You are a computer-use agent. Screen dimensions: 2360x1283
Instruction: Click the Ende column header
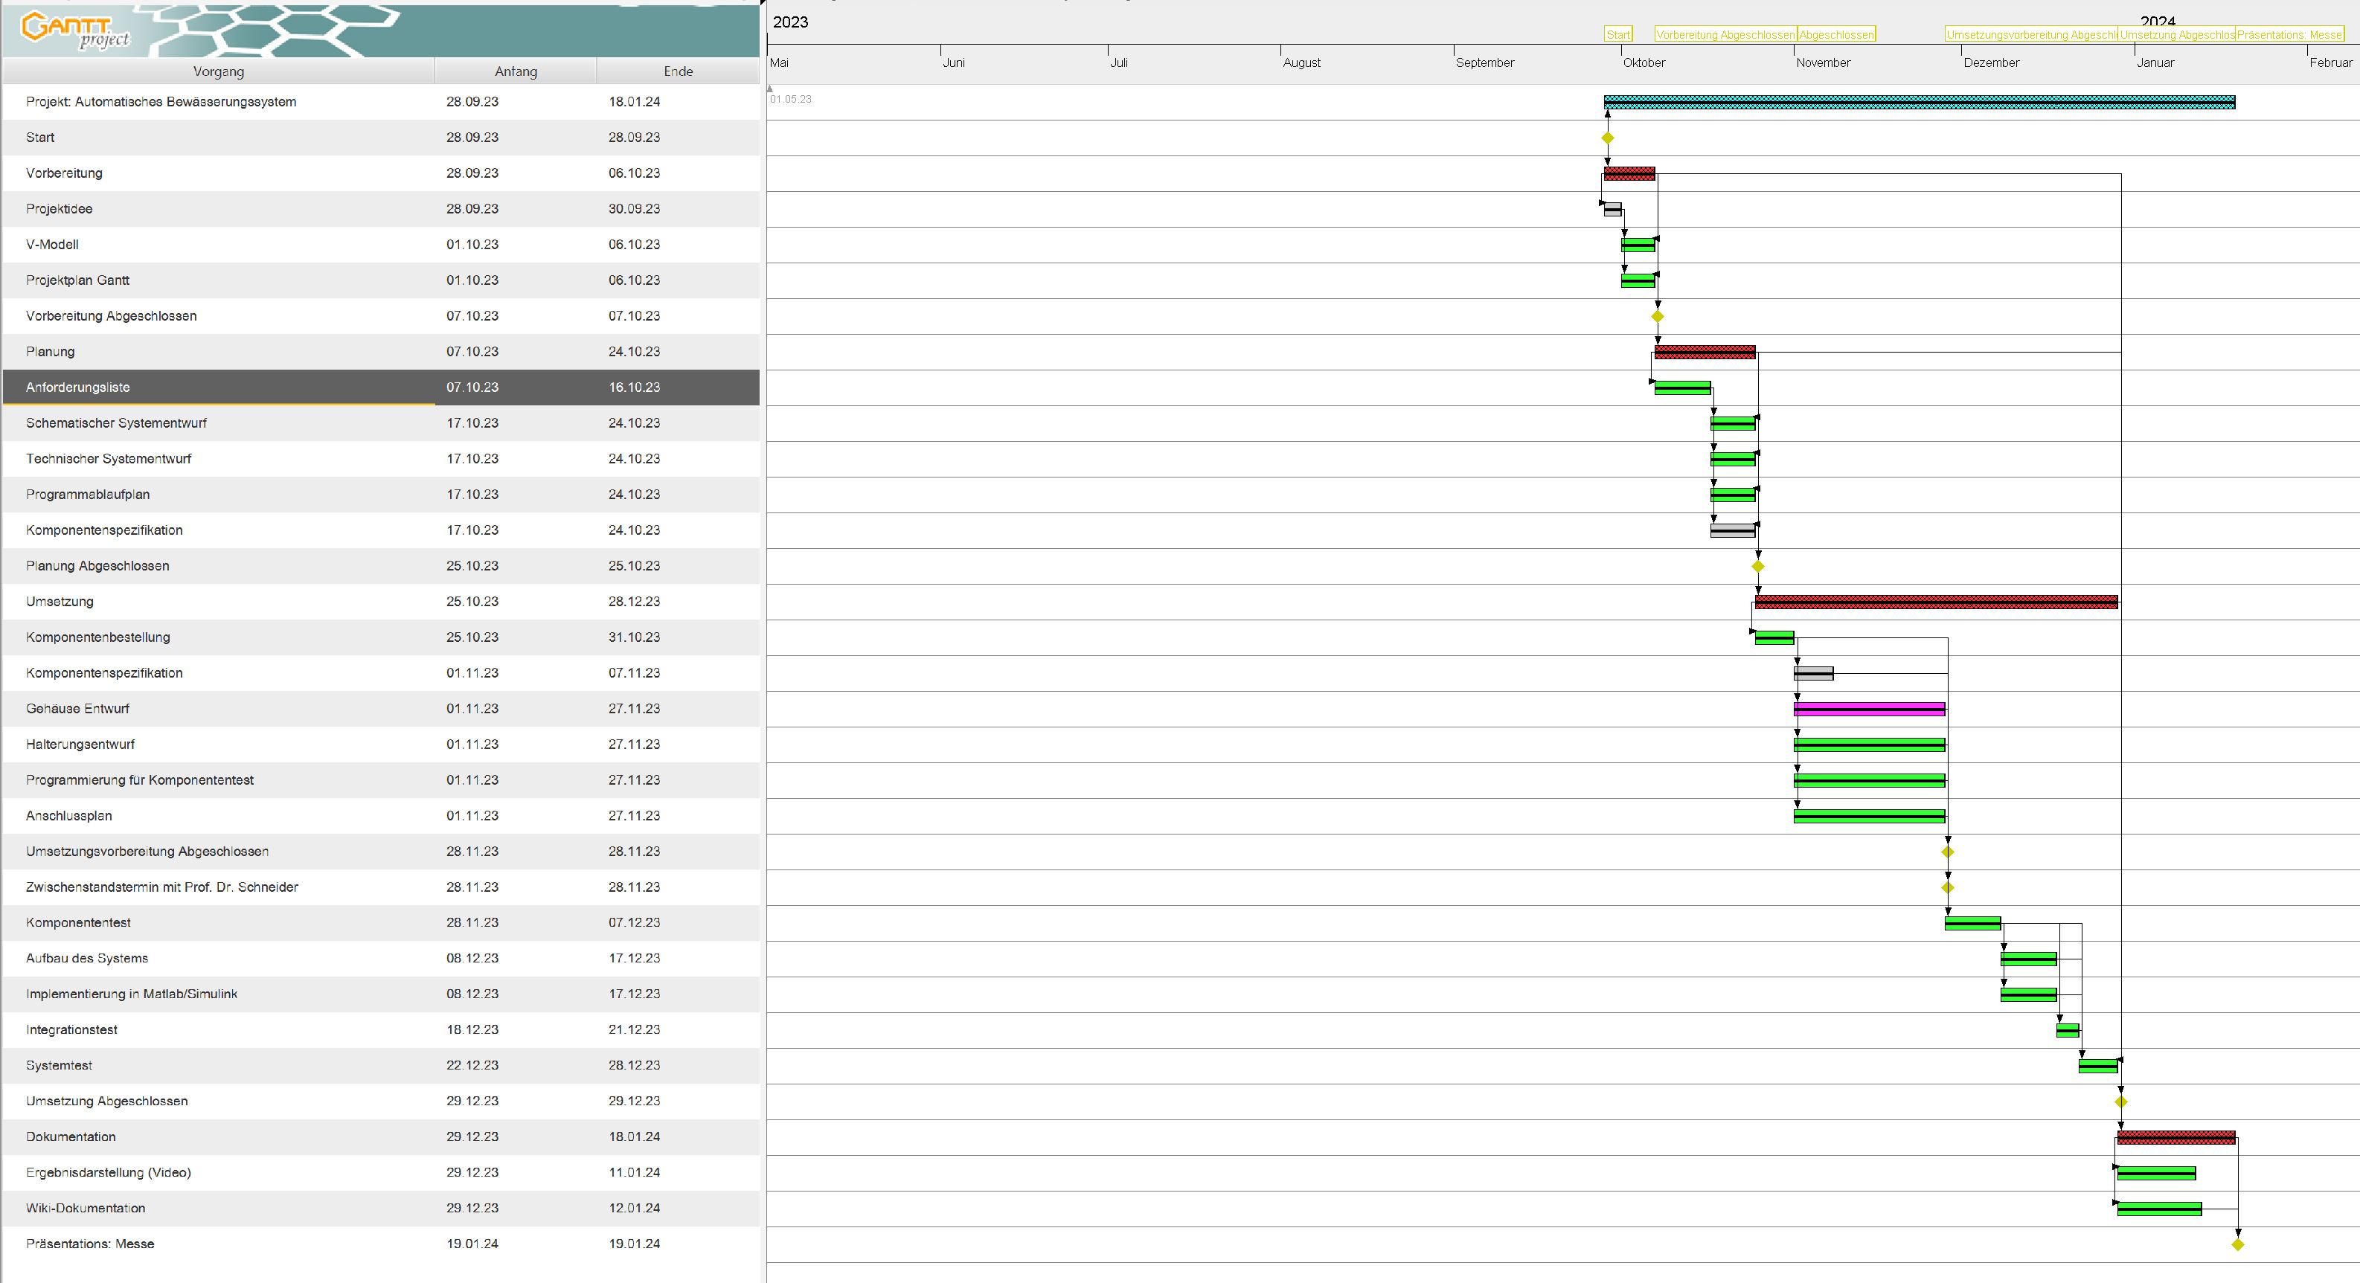(x=678, y=71)
